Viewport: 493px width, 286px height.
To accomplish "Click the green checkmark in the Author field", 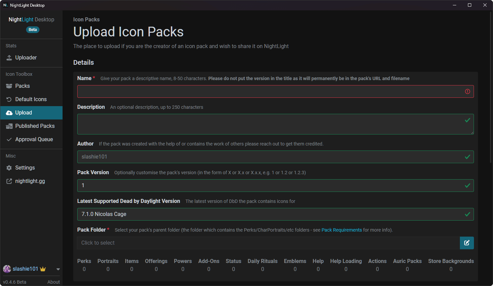I will (x=467, y=157).
